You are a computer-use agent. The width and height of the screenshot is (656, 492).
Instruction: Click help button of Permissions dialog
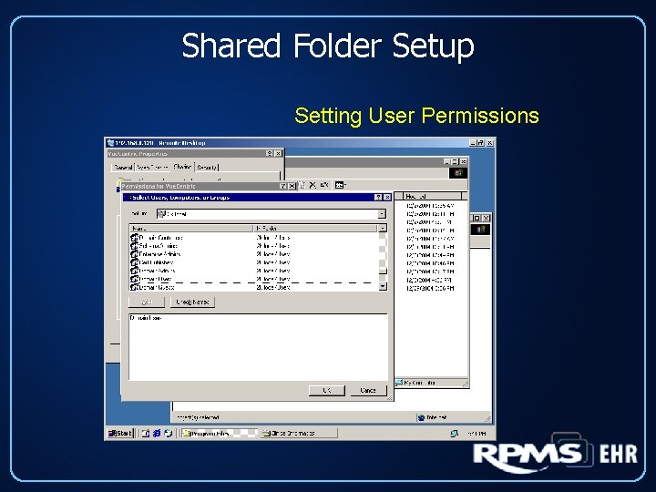(283, 186)
